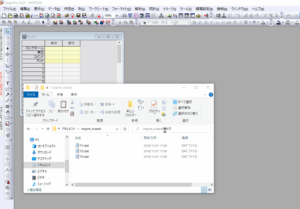Click Paste icon in Explorer ribbon
Screen dimensions: 300x209
pyautogui.click(x=63, y=107)
